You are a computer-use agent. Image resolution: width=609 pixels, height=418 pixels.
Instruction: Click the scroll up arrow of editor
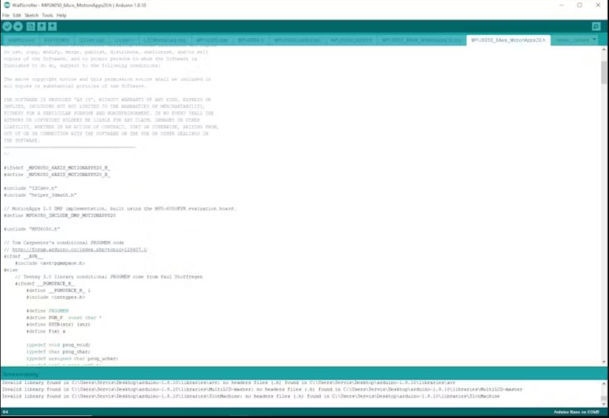pyautogui.click(x=605, y=50)
